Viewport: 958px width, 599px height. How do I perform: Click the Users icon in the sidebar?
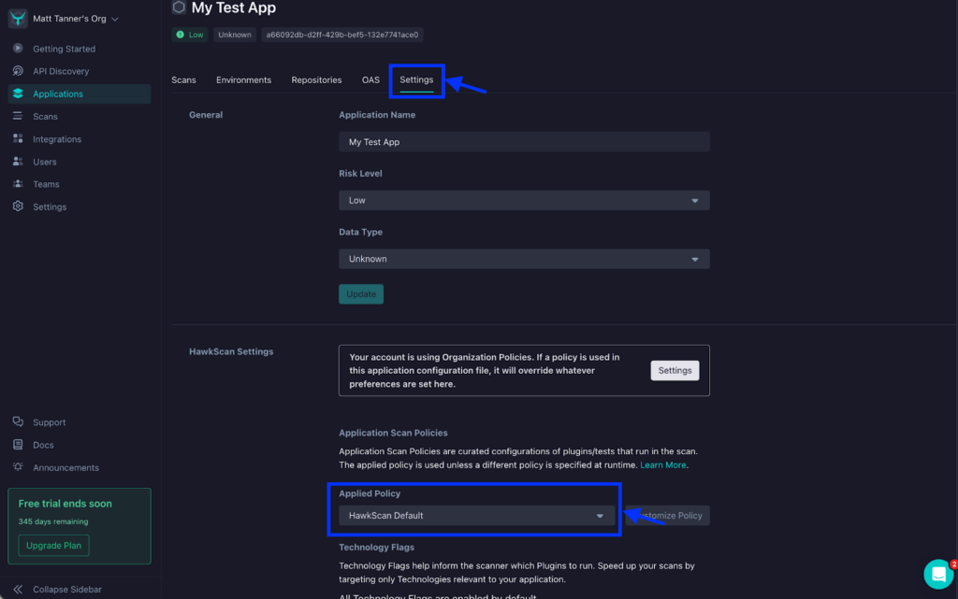[18, 162]
